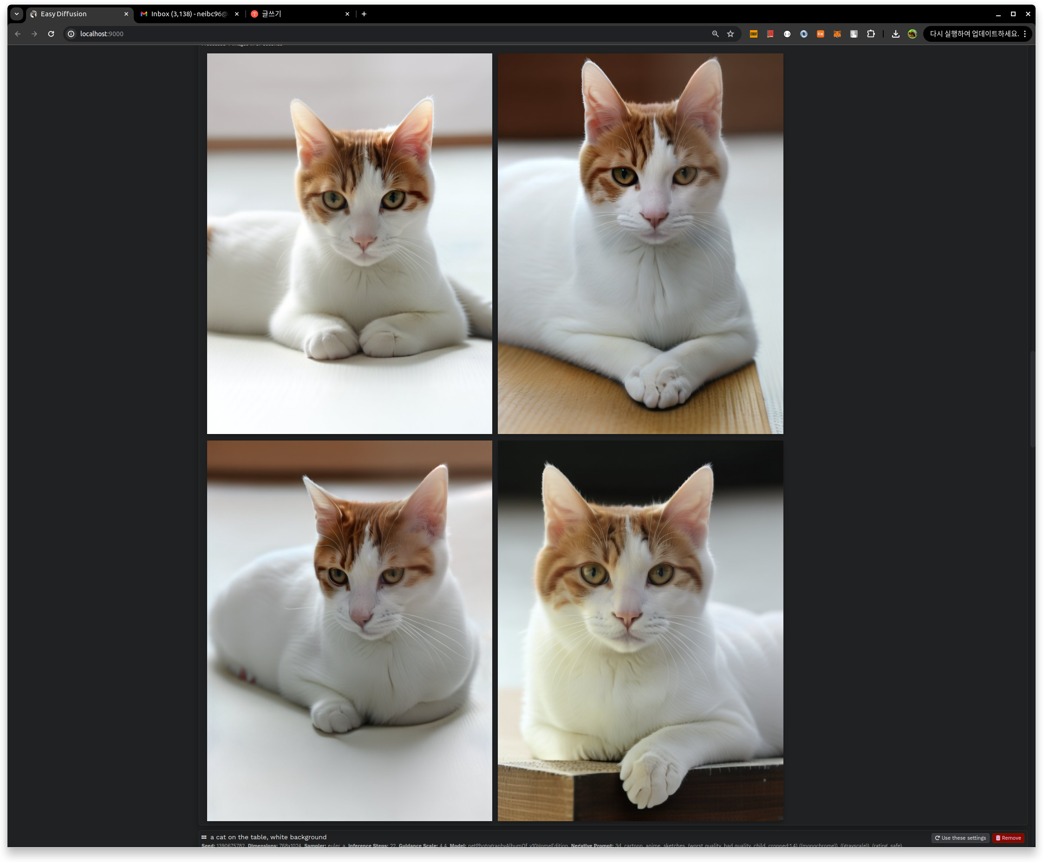Image resolution: width=1043 pixels, height=862 pixels.
Task: Open the Extensions puzzle-piece menu
Action: click(x=871, y=34)
